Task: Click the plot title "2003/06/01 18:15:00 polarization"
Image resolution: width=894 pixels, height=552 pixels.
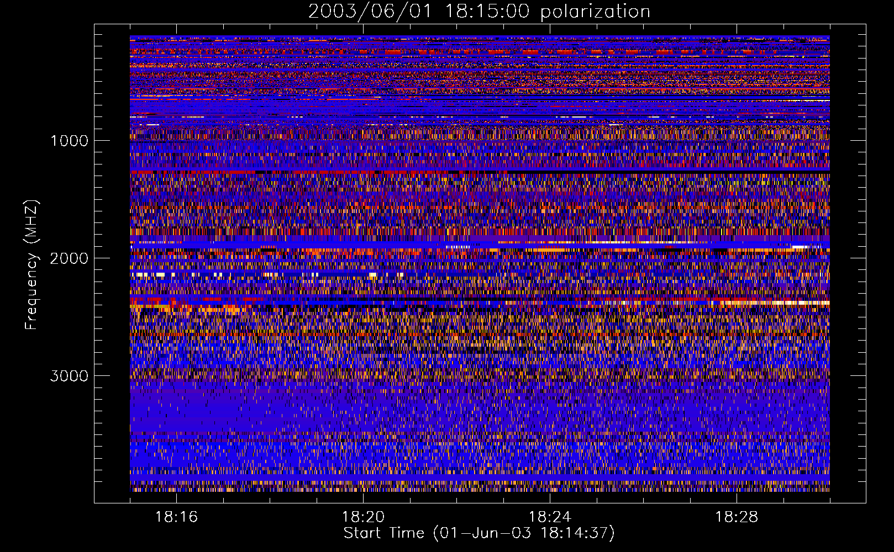Action: click(478, 12)
